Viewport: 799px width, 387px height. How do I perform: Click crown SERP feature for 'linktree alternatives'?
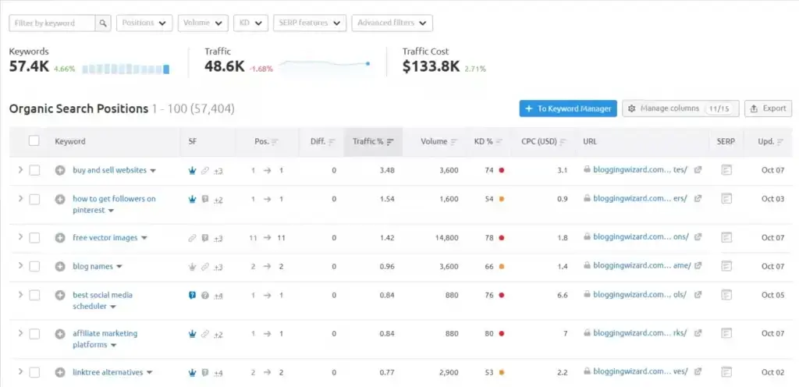point(192,373)
